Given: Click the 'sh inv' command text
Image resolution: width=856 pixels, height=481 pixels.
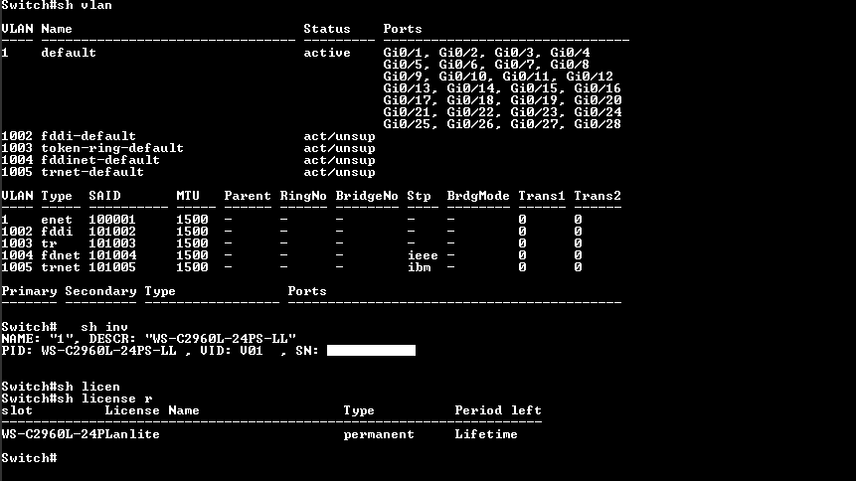Looking at the screenshot, I should click(x=104, y=327).
